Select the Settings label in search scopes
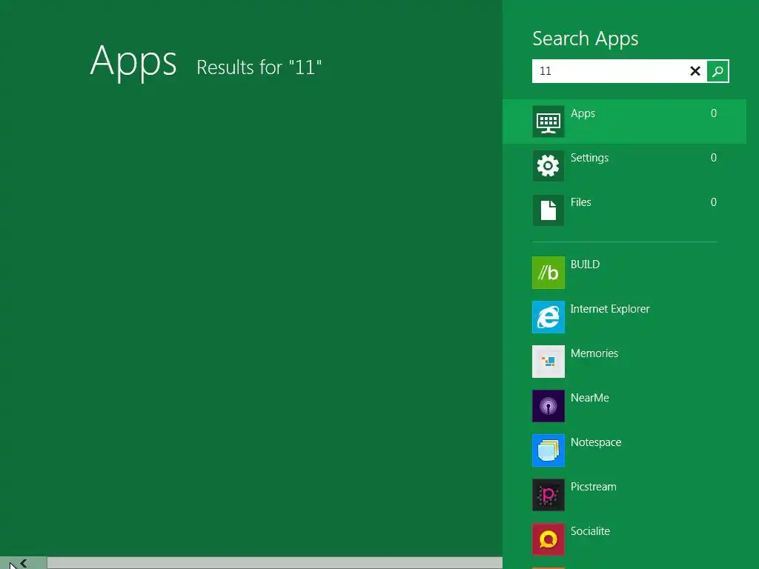The height and width of the screenshot is (569, 759). click(x=589, y=158)
